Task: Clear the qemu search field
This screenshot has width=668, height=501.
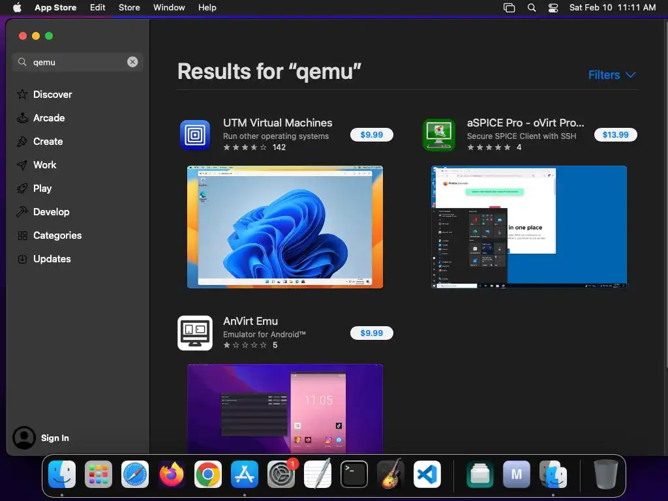Action: (132, 62)
